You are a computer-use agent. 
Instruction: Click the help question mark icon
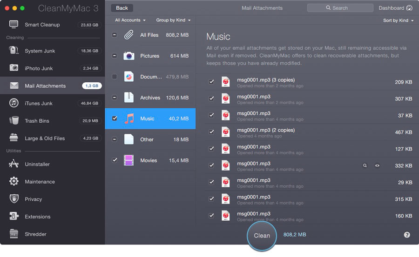tap(407, 235)
